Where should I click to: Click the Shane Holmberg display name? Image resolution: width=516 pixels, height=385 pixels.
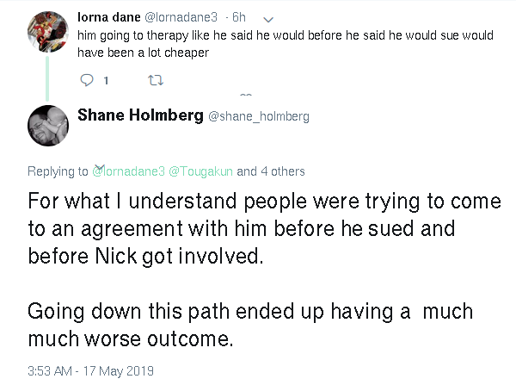140,115
